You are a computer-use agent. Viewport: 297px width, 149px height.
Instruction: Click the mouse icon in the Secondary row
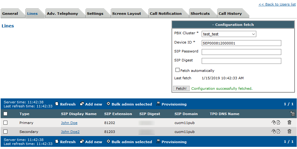tap(273, 131)
